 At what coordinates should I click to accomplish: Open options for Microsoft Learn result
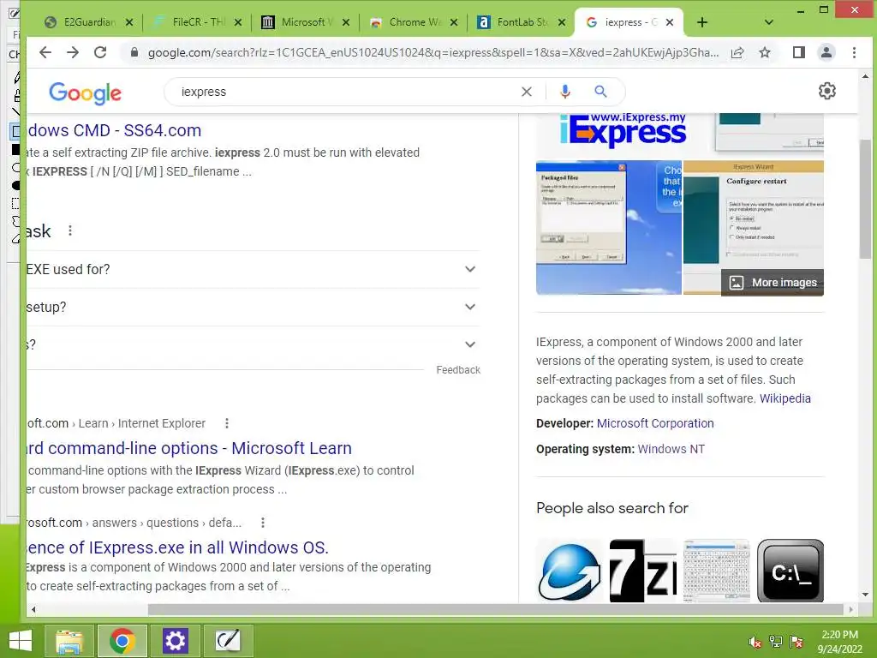click(x=226, y=423)
